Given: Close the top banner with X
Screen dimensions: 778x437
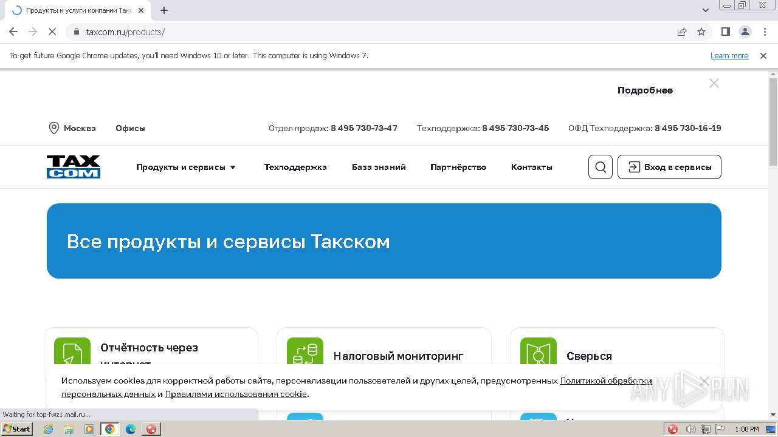Looking at the screenshot, I should point(714,83).
